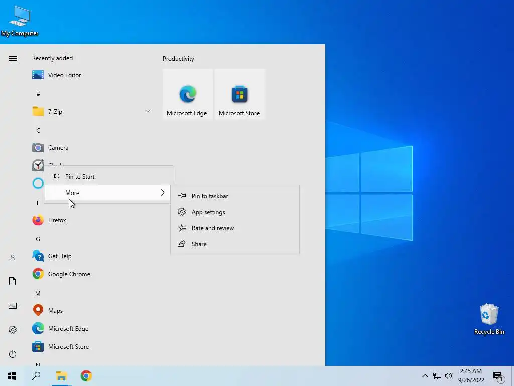
Task: Select Share from the submenu
Action: 235,244
